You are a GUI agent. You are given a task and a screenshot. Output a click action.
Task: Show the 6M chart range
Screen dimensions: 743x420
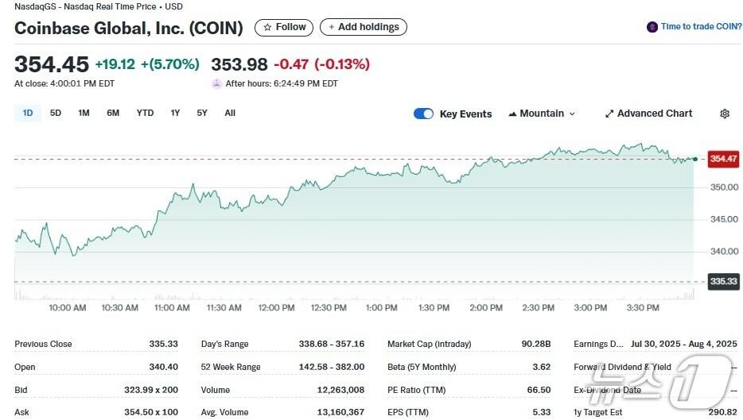(x=113, y=113)
